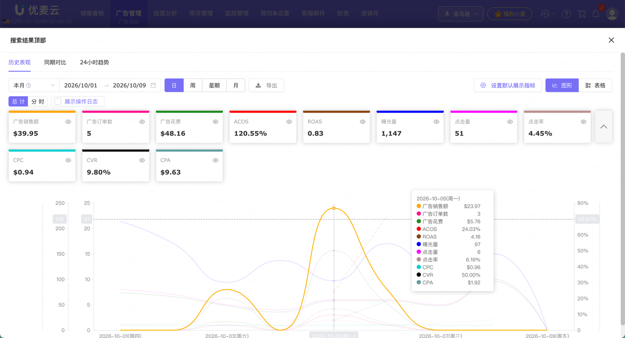625x338 pixels.
Task: Click the peak data point on orange line
Action: coord(334,208)
